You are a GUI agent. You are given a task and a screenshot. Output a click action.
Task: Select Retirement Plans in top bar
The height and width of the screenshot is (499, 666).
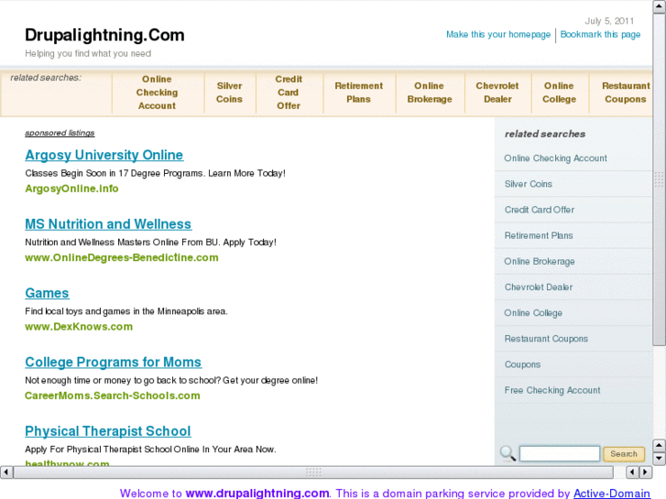click(358, 92)
